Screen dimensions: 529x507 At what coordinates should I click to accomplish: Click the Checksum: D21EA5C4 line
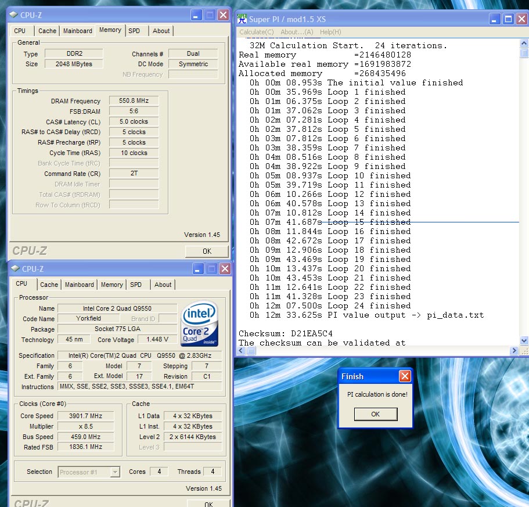pos(286,333)
